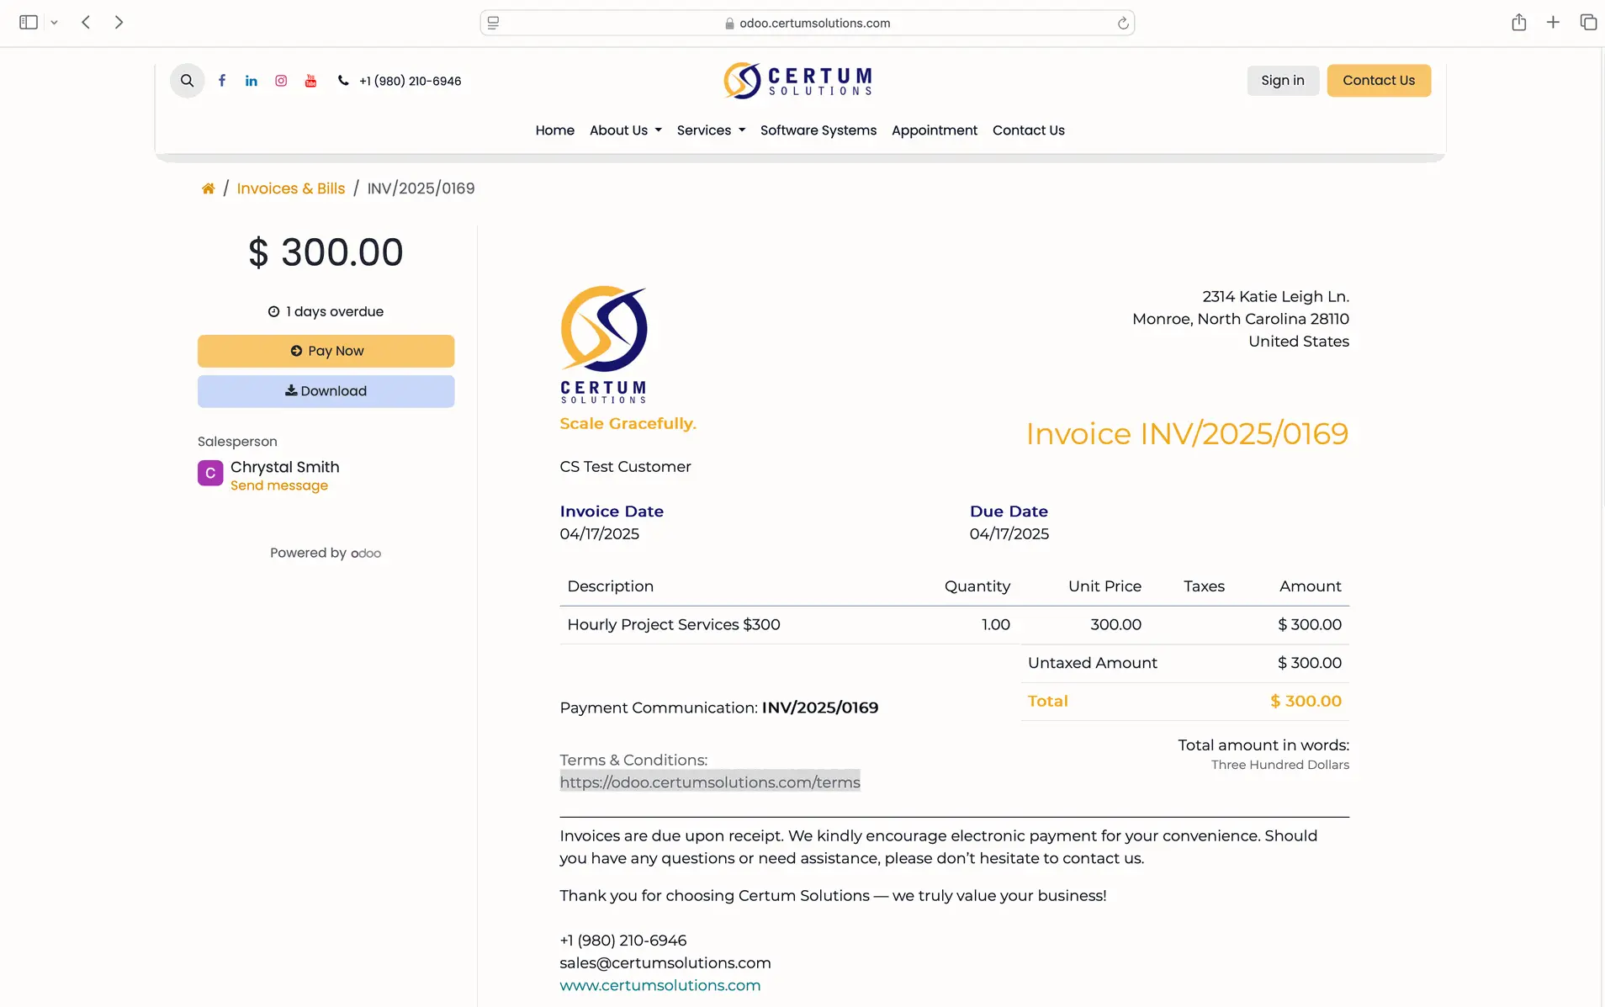Click the odoo.certumsolutions.com address bar

pyautogui.click(x=808, y=23)
